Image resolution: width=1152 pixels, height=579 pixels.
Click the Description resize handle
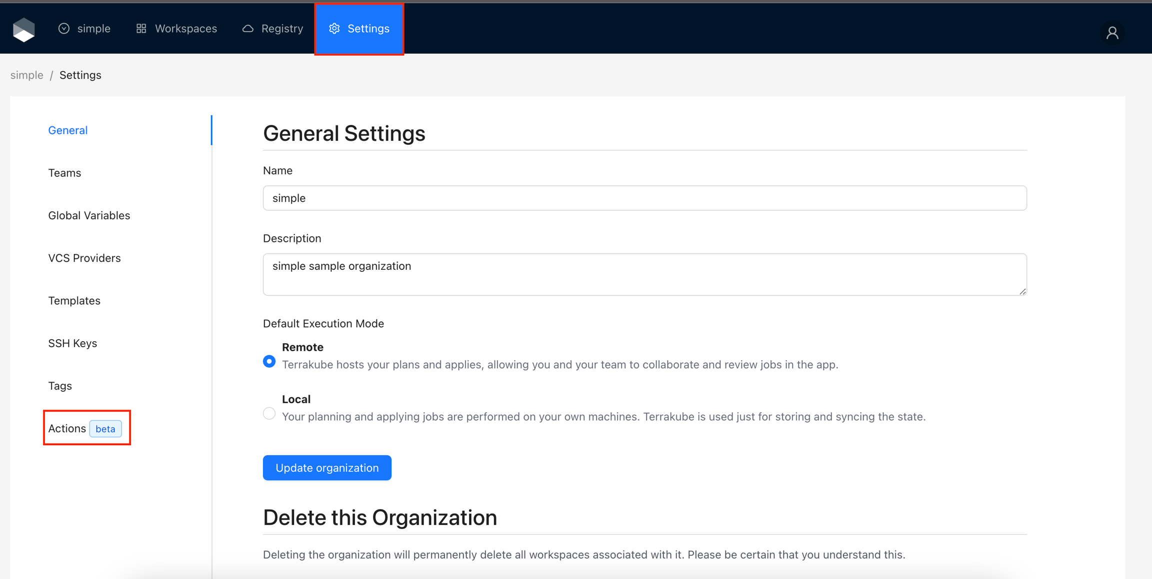pos(1022,291)
